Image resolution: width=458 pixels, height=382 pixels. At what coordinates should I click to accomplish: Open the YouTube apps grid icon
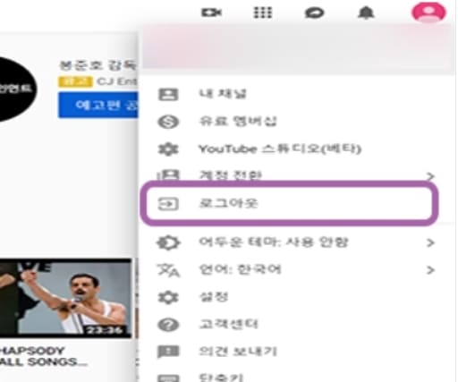click(x=262, y=13)
